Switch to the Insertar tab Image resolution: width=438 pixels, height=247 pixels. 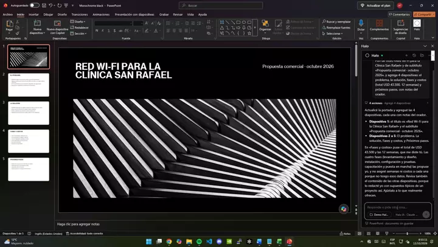pos(33,15)
